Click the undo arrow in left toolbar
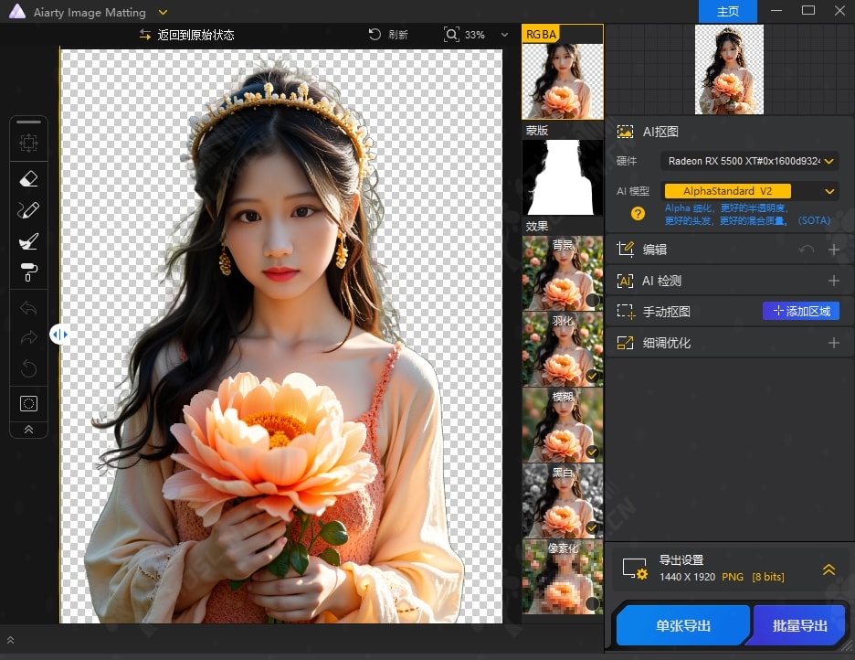This screenshot has width=855, height=660. click(x=28, y=308)
